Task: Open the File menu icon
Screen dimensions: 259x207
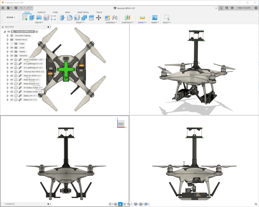Action: pos(8,8)
